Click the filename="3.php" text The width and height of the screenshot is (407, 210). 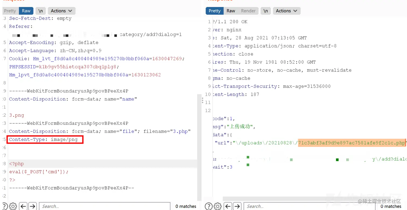[167, 131]
